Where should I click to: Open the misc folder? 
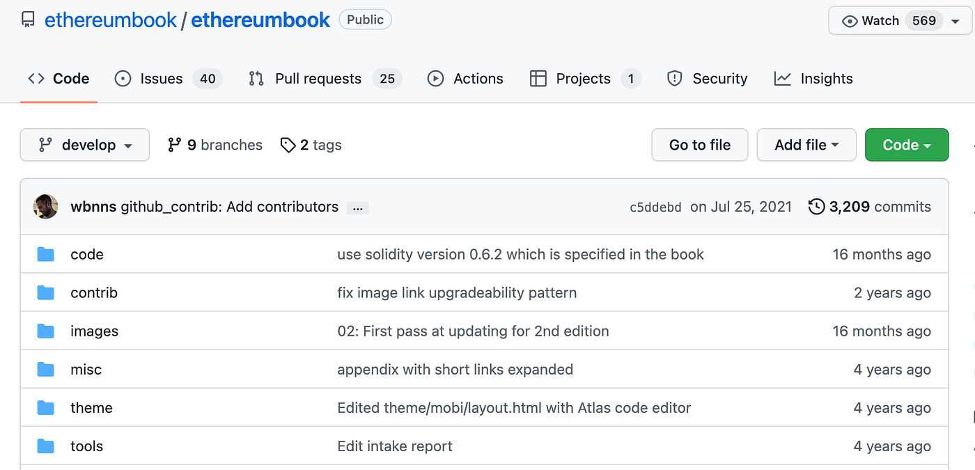(86, 370)
